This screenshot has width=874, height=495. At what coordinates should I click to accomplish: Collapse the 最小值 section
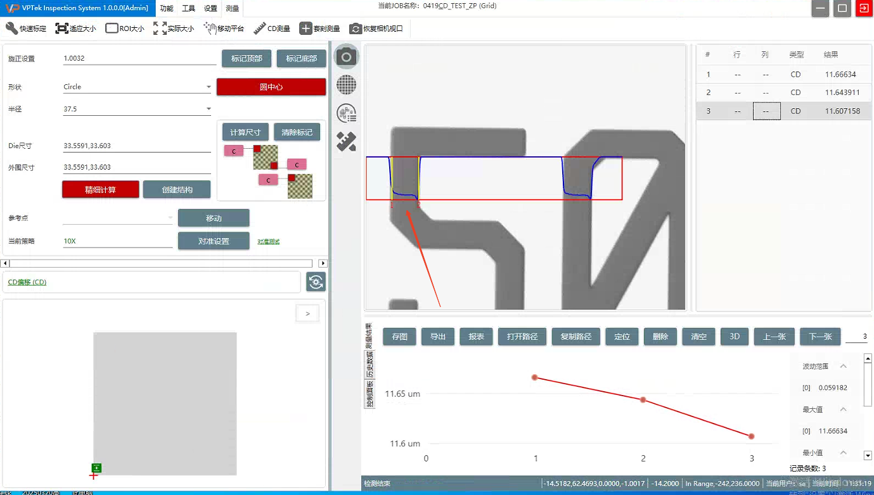click(843, 453)
